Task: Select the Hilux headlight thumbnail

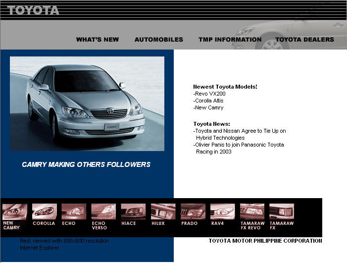Action: click(x=163, y=211)
